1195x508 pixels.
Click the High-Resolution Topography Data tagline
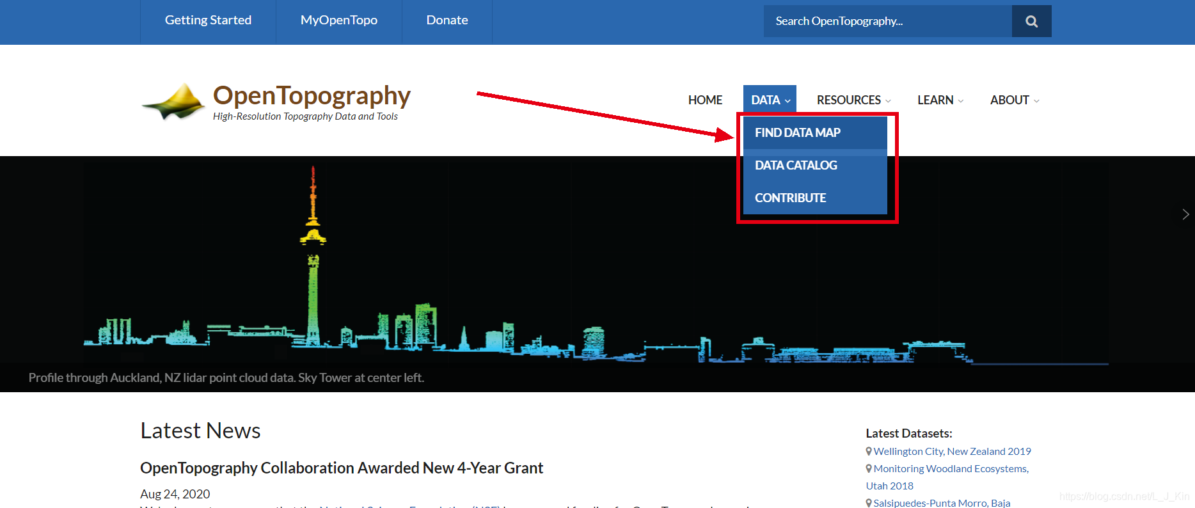(x=305, y=116)
